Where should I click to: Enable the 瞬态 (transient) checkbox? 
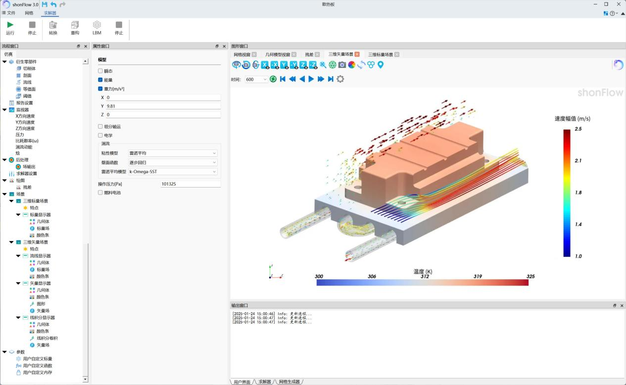(100, 71)
